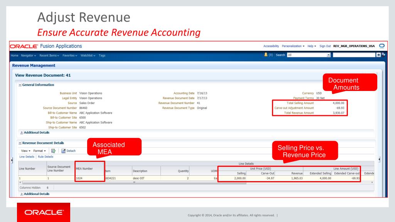Click the Carve-out Adjustment Amount value -69.93

[340, 108]
